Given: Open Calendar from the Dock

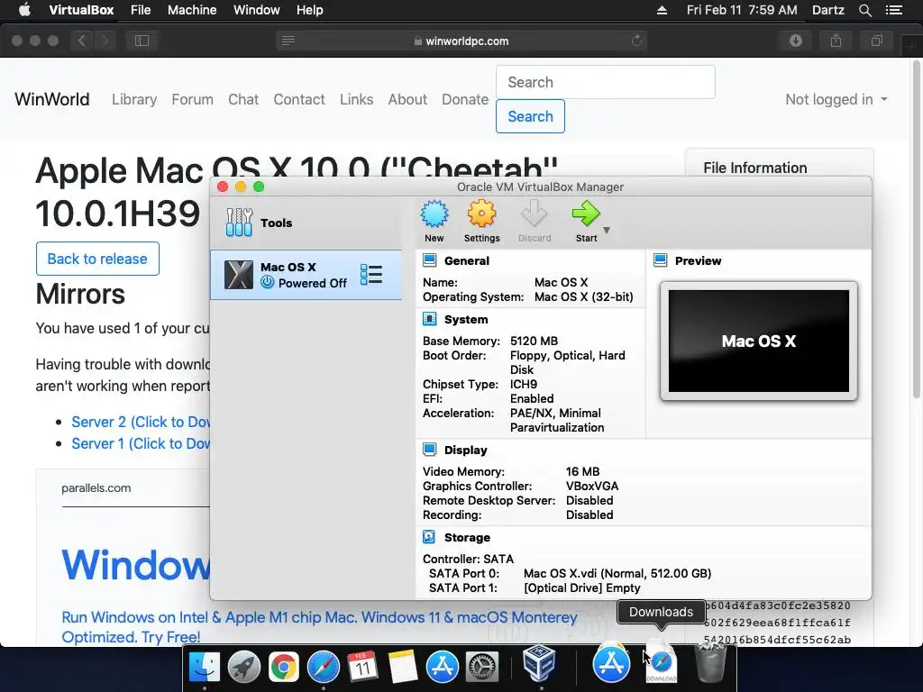Looking at the screenshot, I should pos(362,667).
